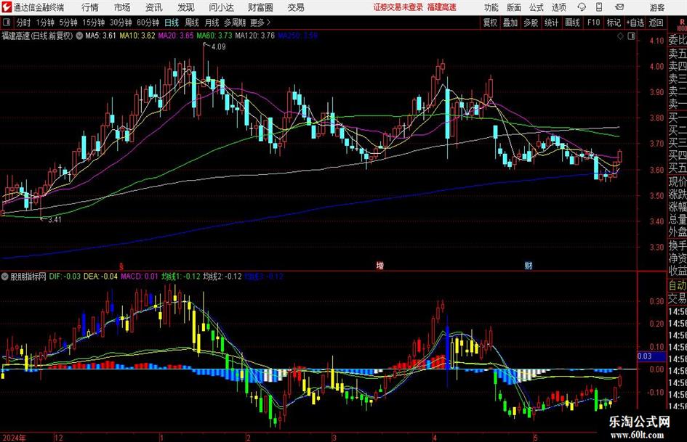Screen dimensions: 687x442
Task: Open the mobile phone icon
Action: pos(599,7)
